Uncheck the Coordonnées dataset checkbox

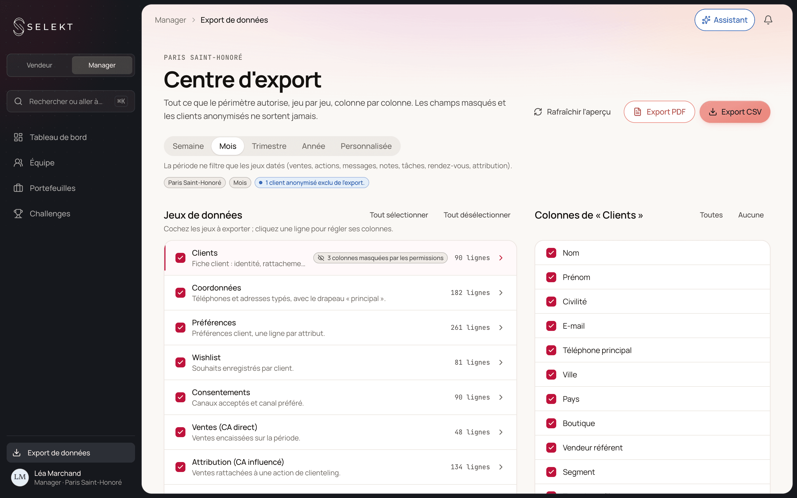[x=180, y=293]
